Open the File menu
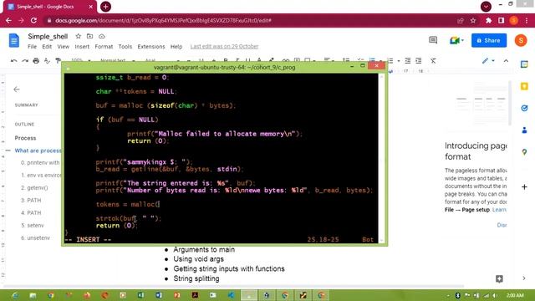535x301 pixels. (x=32, y=47)
